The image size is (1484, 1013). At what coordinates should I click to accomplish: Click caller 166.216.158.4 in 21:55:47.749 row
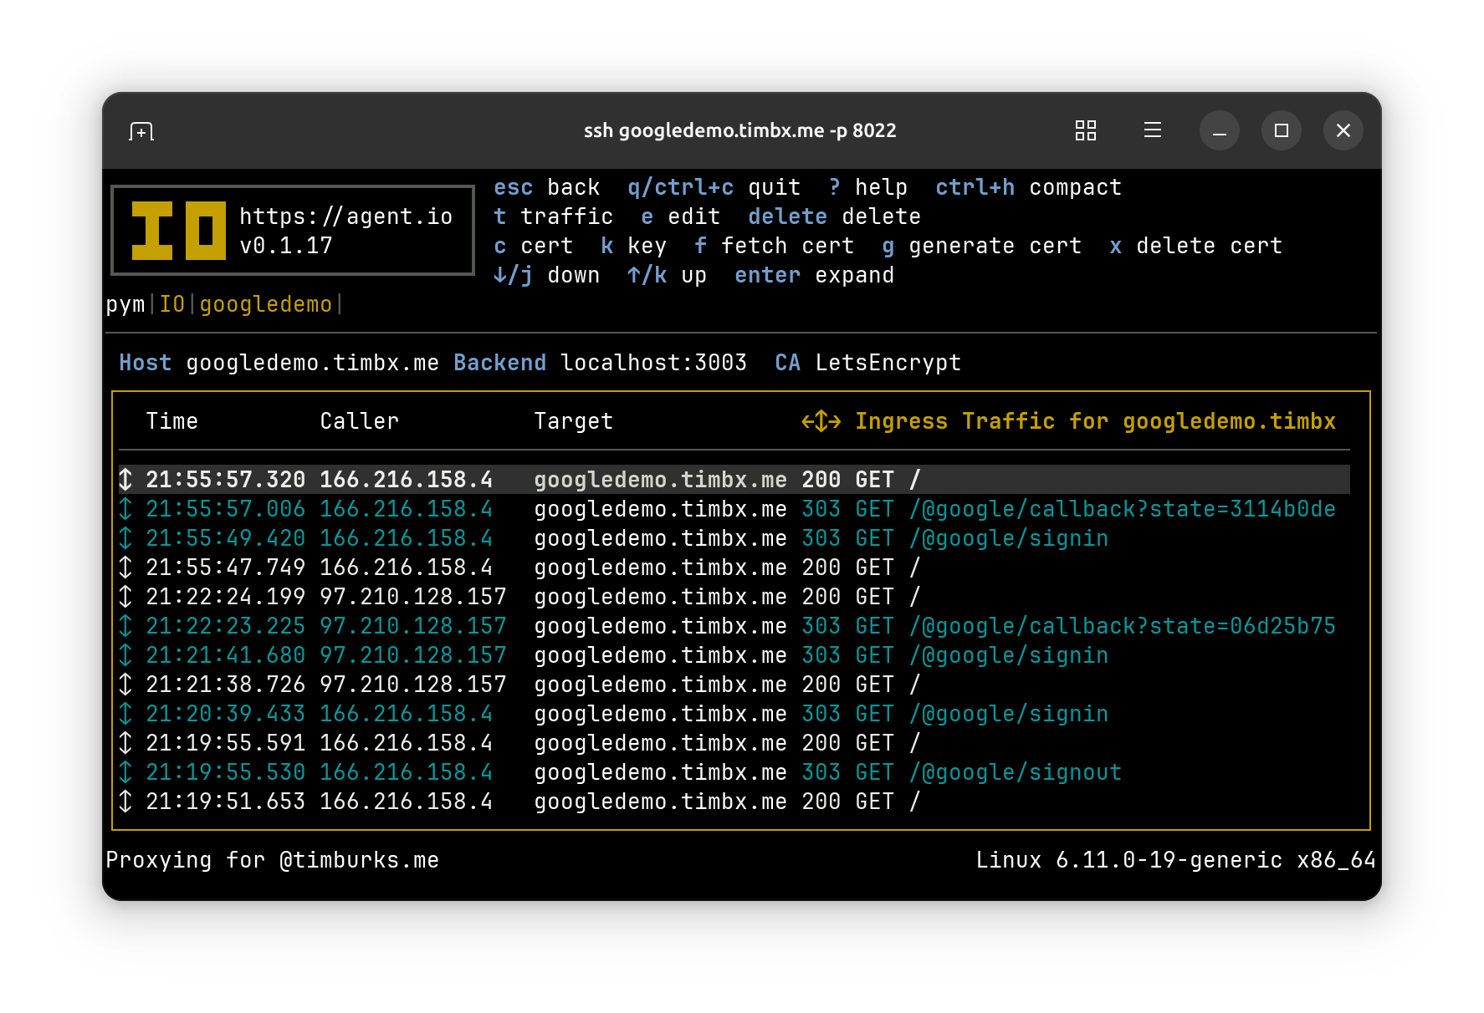coord(407,568)
